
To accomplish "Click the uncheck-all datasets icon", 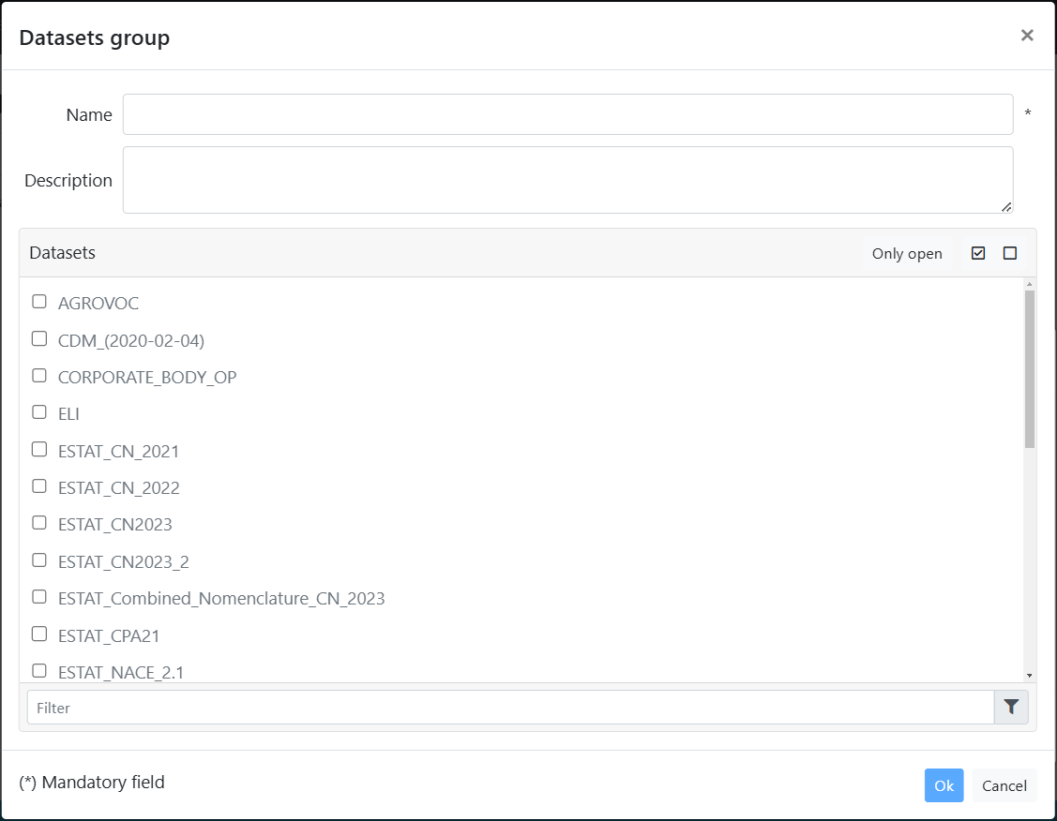I will [1010, 253].
